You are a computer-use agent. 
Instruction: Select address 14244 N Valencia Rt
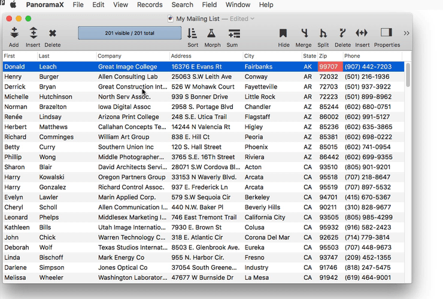201,127
